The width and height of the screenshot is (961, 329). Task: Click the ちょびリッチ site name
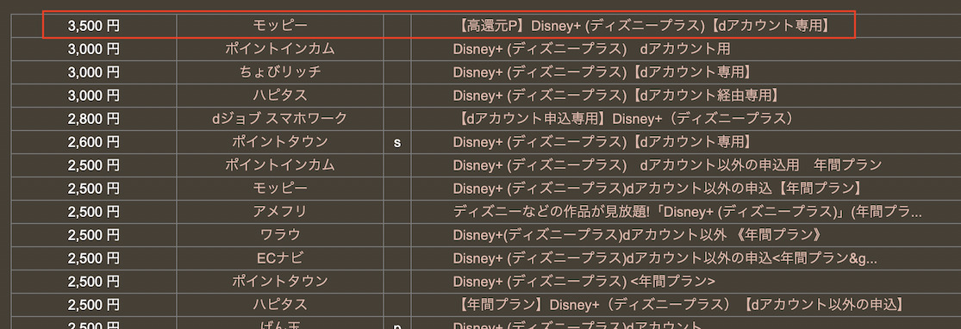280,72
